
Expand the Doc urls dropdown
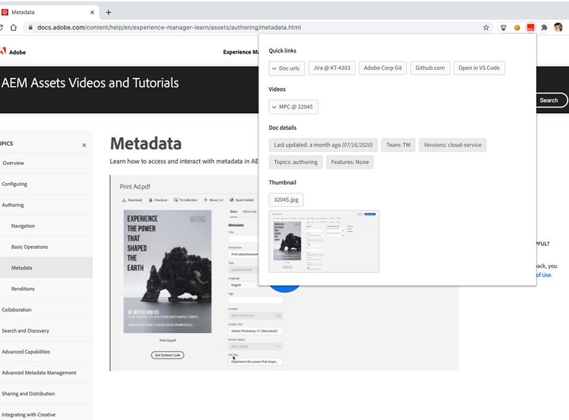point(287,68)
